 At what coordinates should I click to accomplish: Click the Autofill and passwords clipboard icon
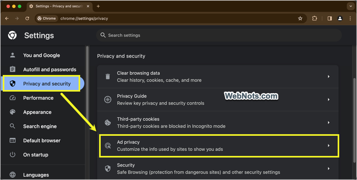(x=13, y=69)
